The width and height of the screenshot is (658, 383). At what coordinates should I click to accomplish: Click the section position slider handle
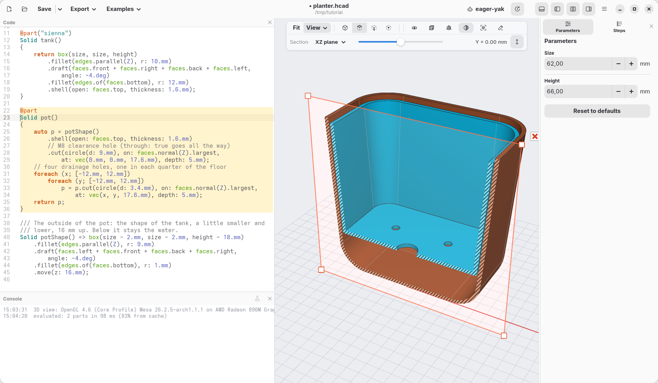coord(400,42)
